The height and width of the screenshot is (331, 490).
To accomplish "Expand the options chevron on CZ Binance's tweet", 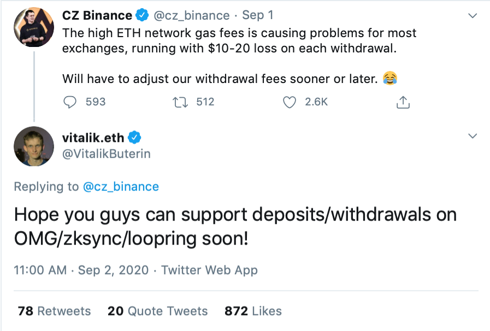I will point(473,16).
